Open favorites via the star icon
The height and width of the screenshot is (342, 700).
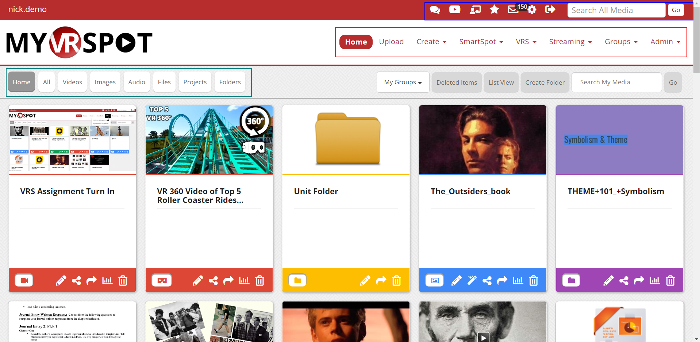pyautogui.click(x=494, y=9)
